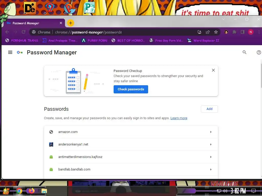Open the Chrome three-dot menu
This screenshot has width=262, height=196.
pyautogui.click(x=259, y=32)
